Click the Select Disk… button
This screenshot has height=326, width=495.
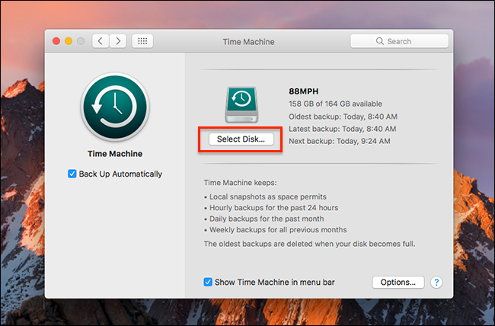pos(241,139)
